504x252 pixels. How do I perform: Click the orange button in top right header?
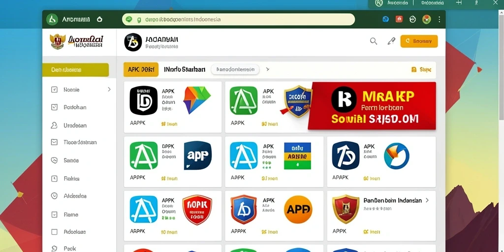pos(419,41)
